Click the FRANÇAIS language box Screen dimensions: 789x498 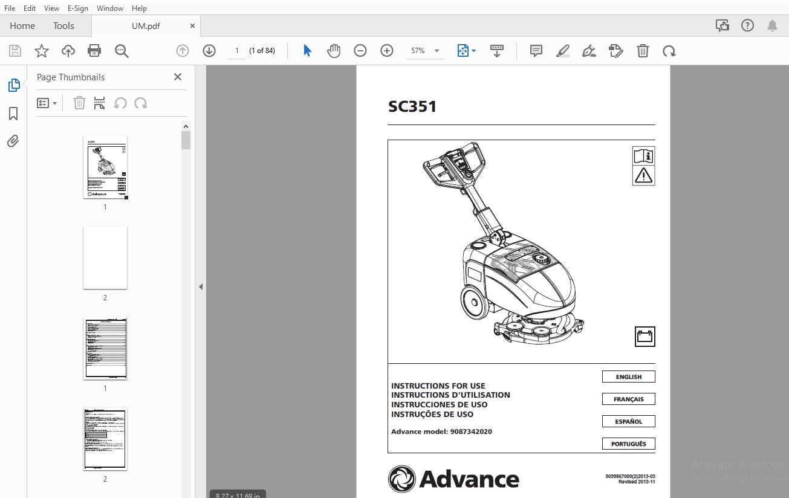tap(629, 399)
